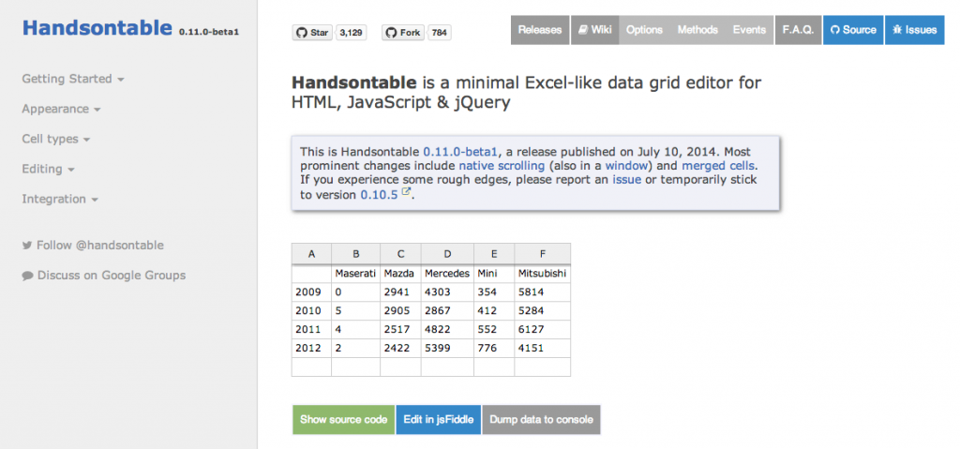Select cell with value 2867
The height and width of the screenshot is (449, 960).
pos(447,311)
